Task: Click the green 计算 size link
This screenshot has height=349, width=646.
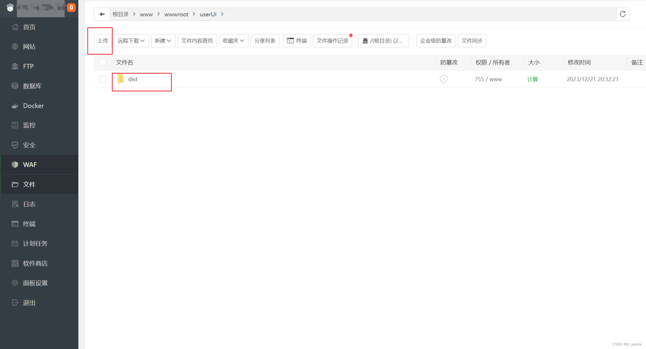Action: pos(532,79)
